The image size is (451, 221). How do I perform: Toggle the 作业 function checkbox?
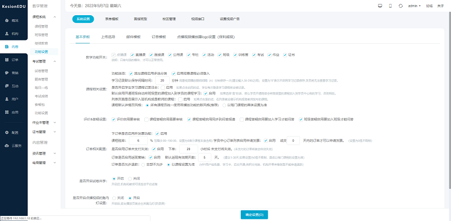point(269,55)
